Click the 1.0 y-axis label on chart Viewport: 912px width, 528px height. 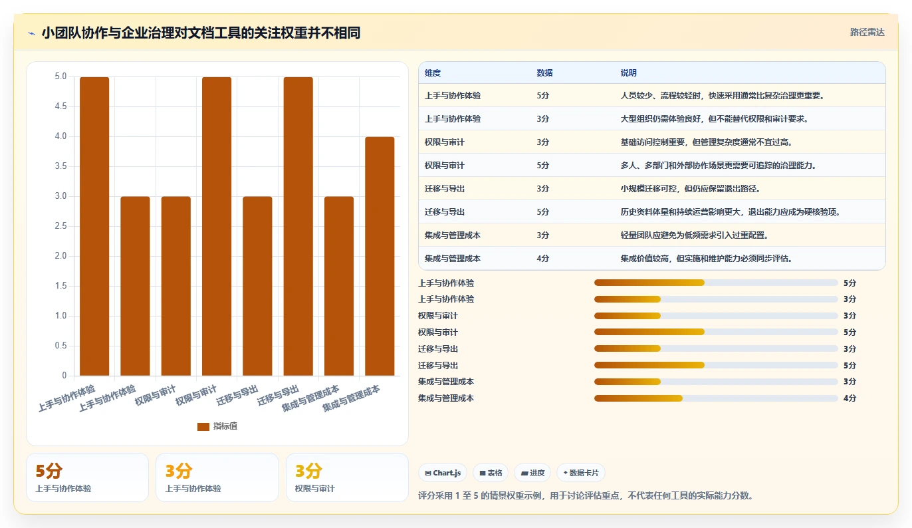coord(60,316)
